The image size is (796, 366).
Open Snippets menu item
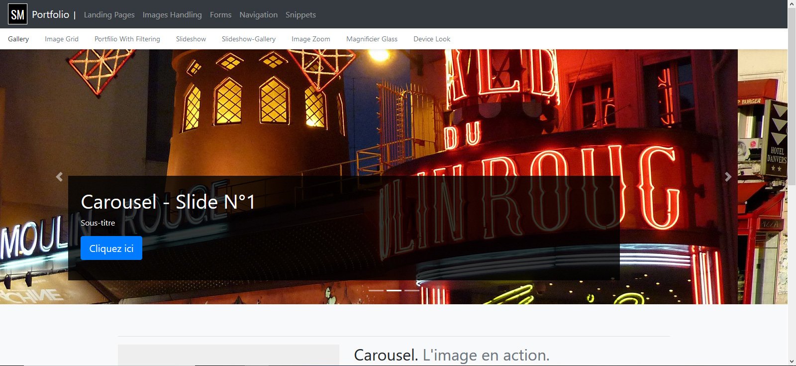pos(300,14)
